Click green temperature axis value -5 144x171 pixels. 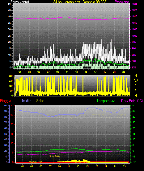(x=134, y=157)
